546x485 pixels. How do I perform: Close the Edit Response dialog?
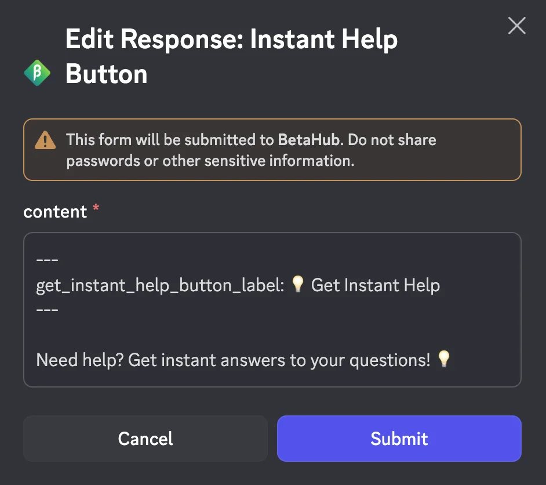tap(516, 26)
